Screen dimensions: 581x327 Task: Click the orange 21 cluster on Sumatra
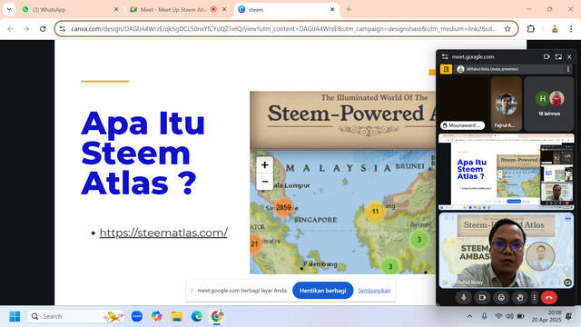[255, 243]
